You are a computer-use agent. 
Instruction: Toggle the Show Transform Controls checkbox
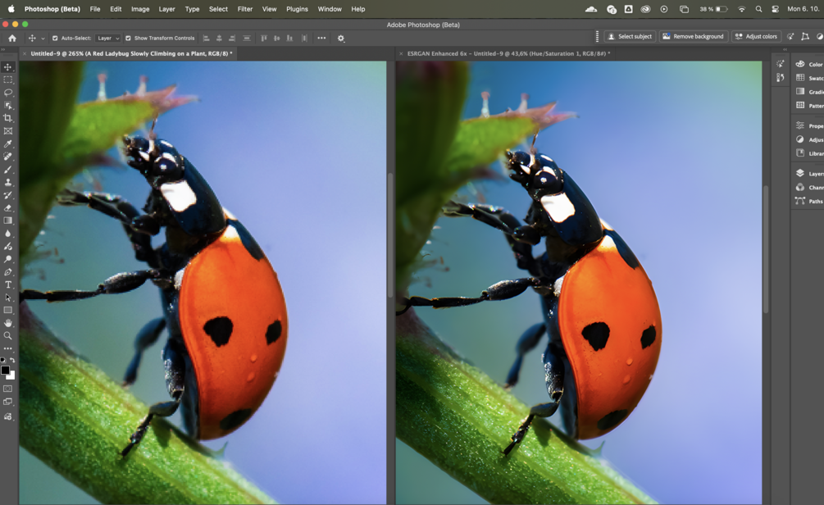[128, 39]
